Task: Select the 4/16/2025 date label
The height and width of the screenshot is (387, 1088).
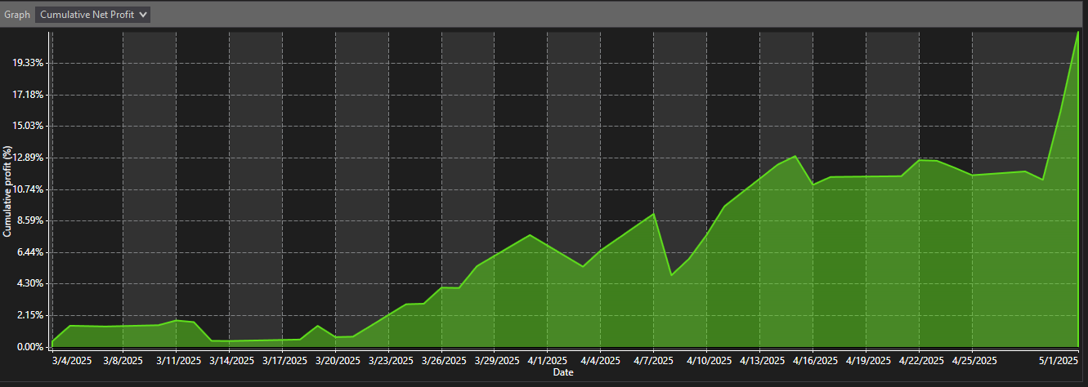Action: coord(813,360)
